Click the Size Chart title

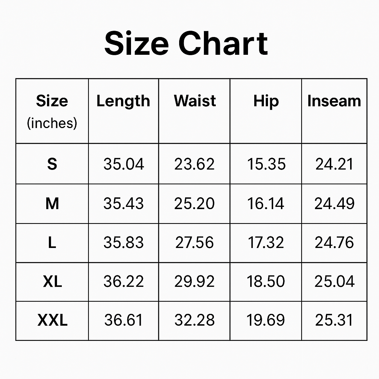[x=186, y=43]
